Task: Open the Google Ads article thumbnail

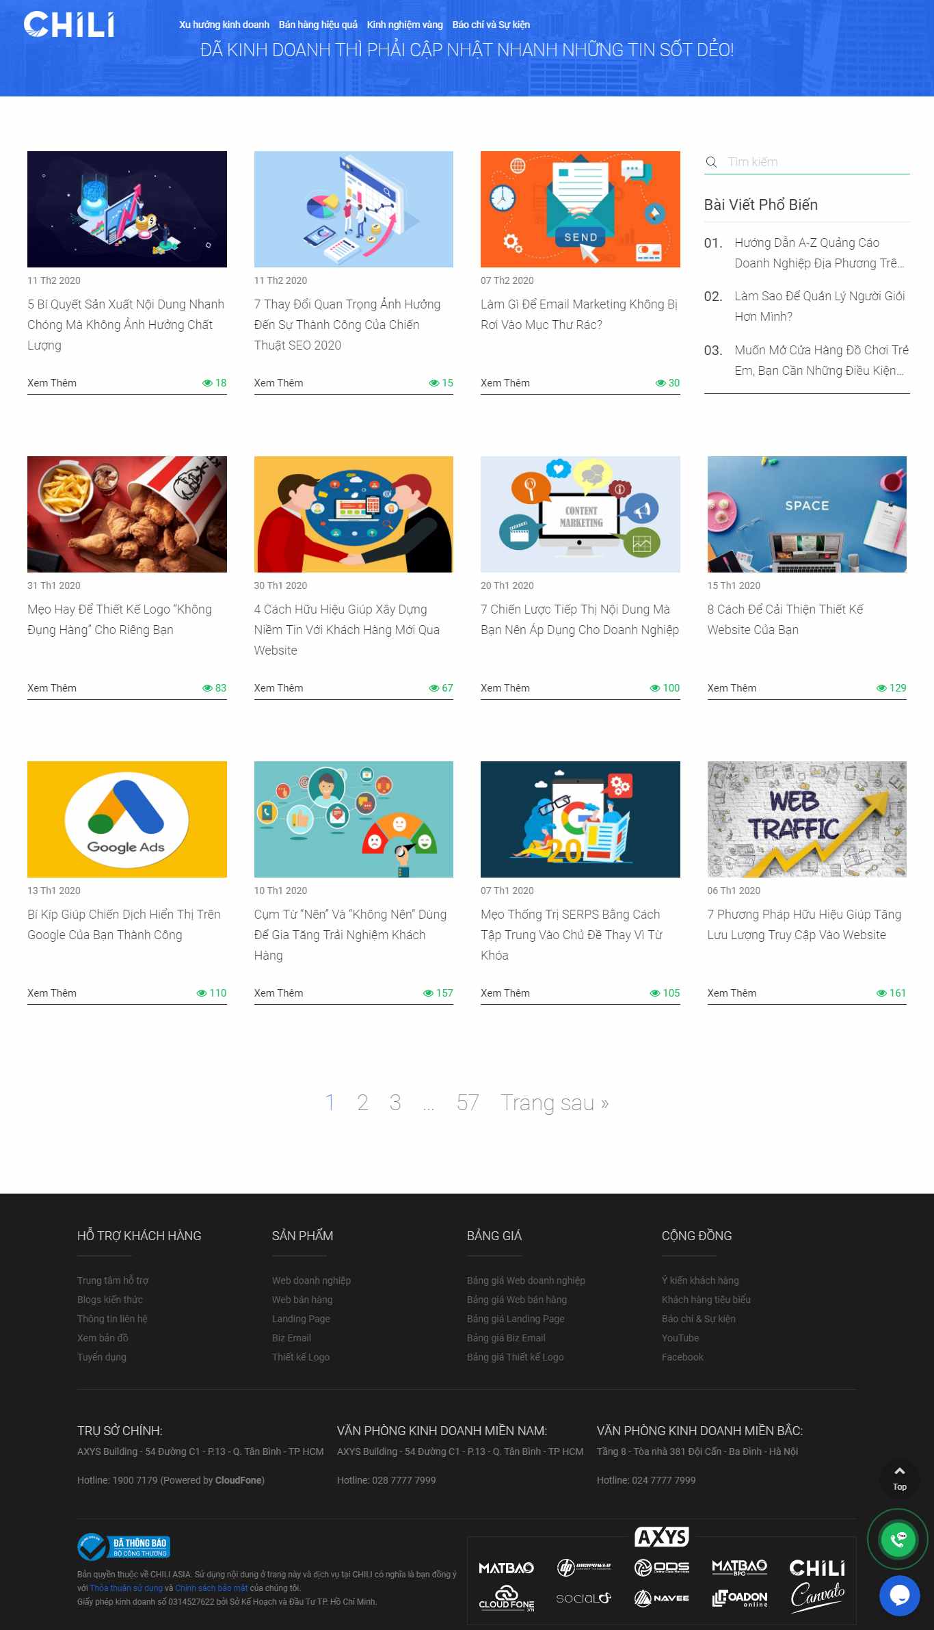Action: coord(127,819)
